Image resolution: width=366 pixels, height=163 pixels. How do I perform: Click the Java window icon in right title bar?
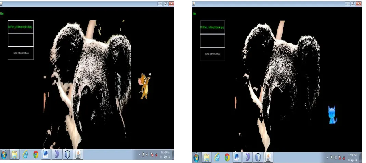point(194,4)
